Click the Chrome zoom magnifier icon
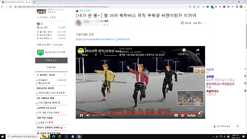247x139 pixels. pos(190,7)
